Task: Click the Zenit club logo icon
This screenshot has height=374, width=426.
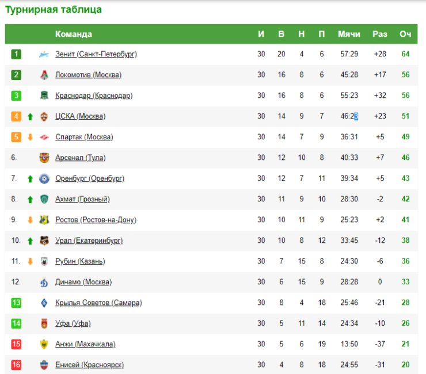Action: [44, 54]
